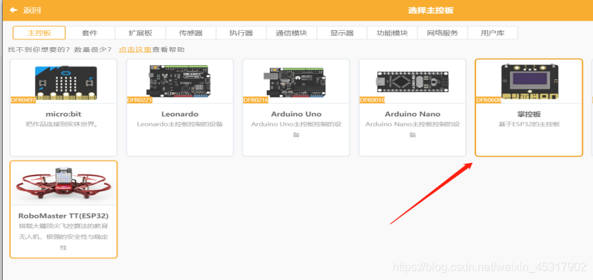Select the Leonardo board image
This screenshot has height=280, width=593.
point(178,81)
